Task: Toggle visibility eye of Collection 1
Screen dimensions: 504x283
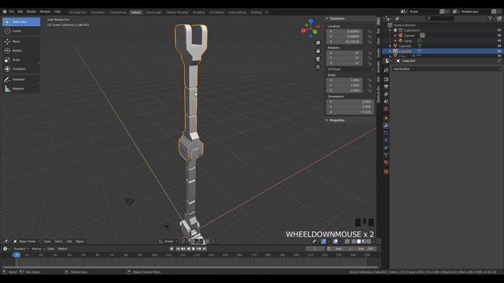Action: [499, 31]
